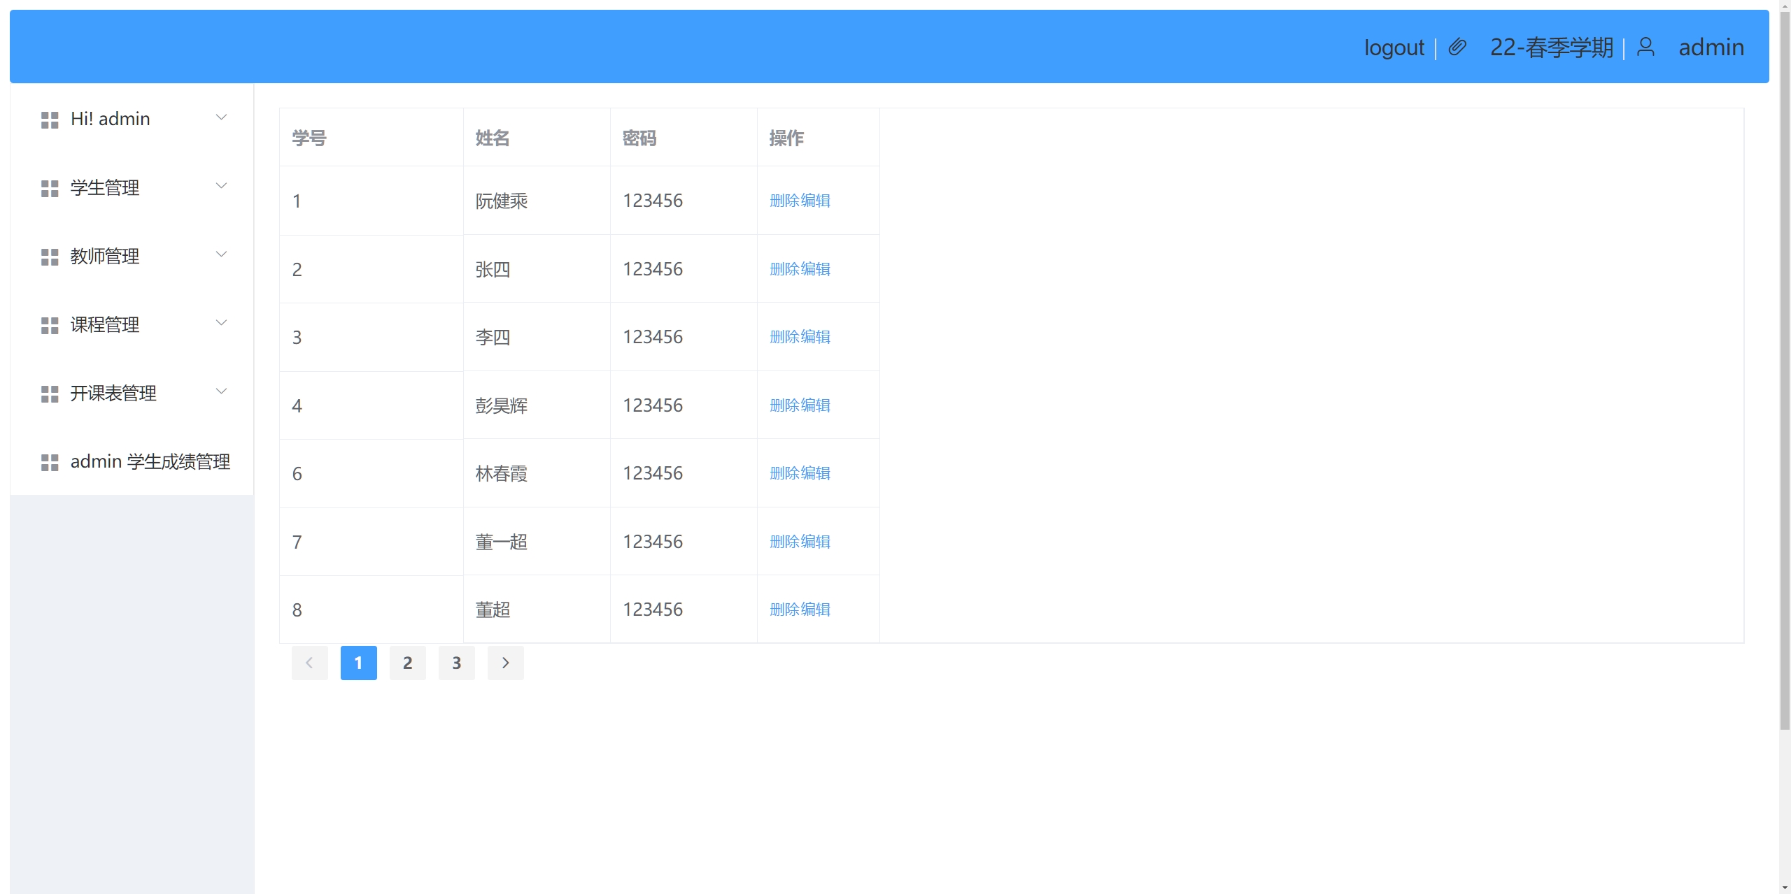Viewport: 1791px width, 894px height.
Task: Click 删除 for student 彭昊辉
Action: pos(784,405)
